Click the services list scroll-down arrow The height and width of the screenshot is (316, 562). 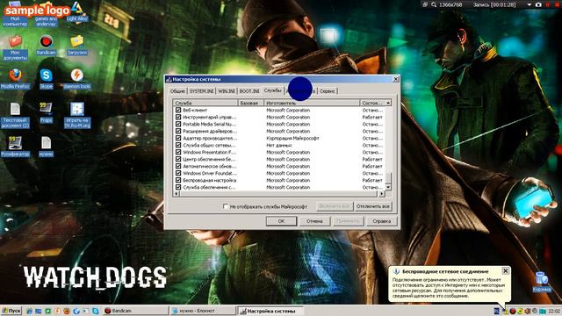pyautogui.click(x=388, y=187)
